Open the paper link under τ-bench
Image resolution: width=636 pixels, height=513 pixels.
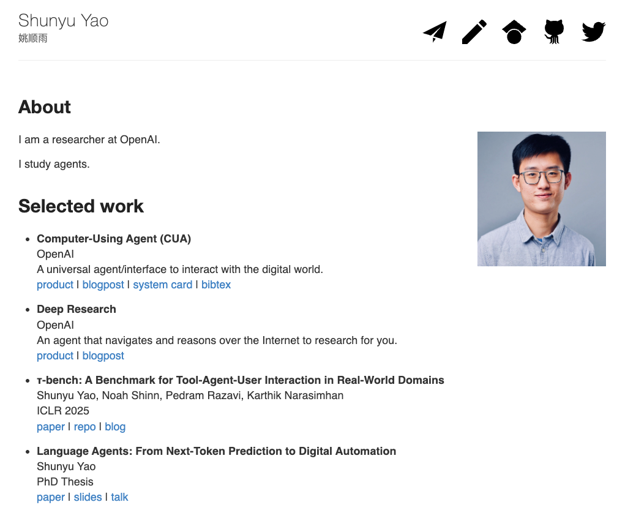pyautogui.click(x=51, y=427)
